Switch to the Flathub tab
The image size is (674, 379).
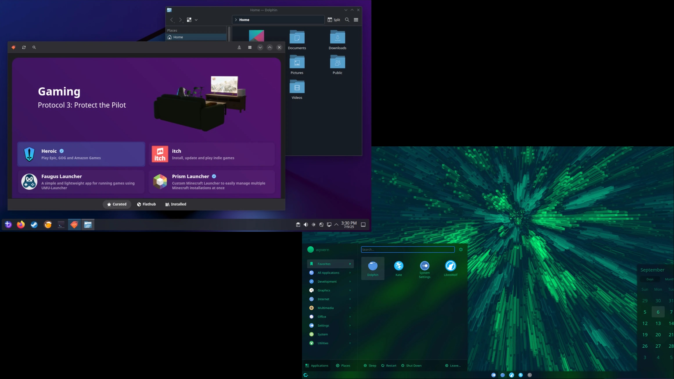[x=146, y=204]
